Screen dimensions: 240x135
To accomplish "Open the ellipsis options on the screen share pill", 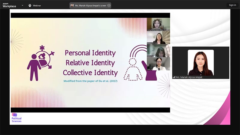I will coord(109,5).
